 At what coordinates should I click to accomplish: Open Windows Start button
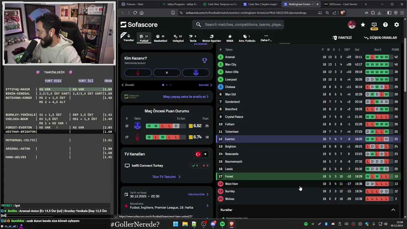[x=176, y=224]
